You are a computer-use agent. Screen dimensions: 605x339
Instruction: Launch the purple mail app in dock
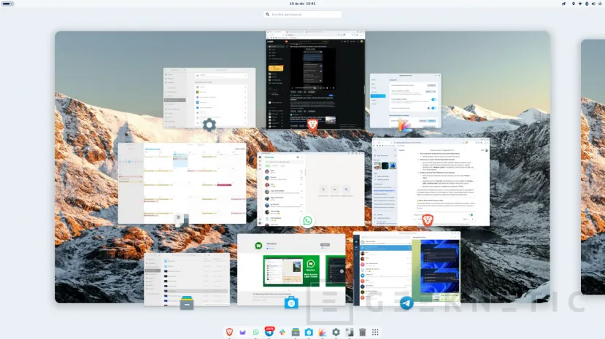(x=243, y=332)
